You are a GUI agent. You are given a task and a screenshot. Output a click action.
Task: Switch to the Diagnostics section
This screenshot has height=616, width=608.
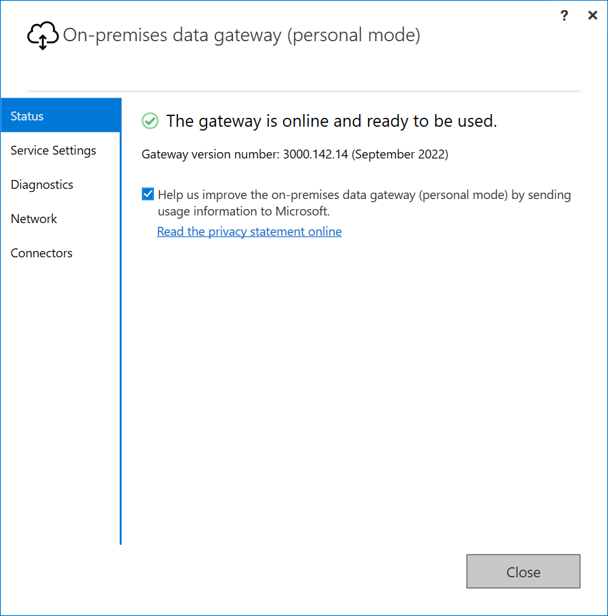click(x=42, y=184)
